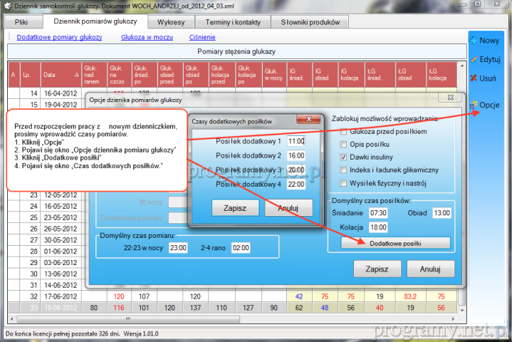
Task: Toggle Wysiłek fizyczny i nastrój checkbox
Action: pos(345,183)
